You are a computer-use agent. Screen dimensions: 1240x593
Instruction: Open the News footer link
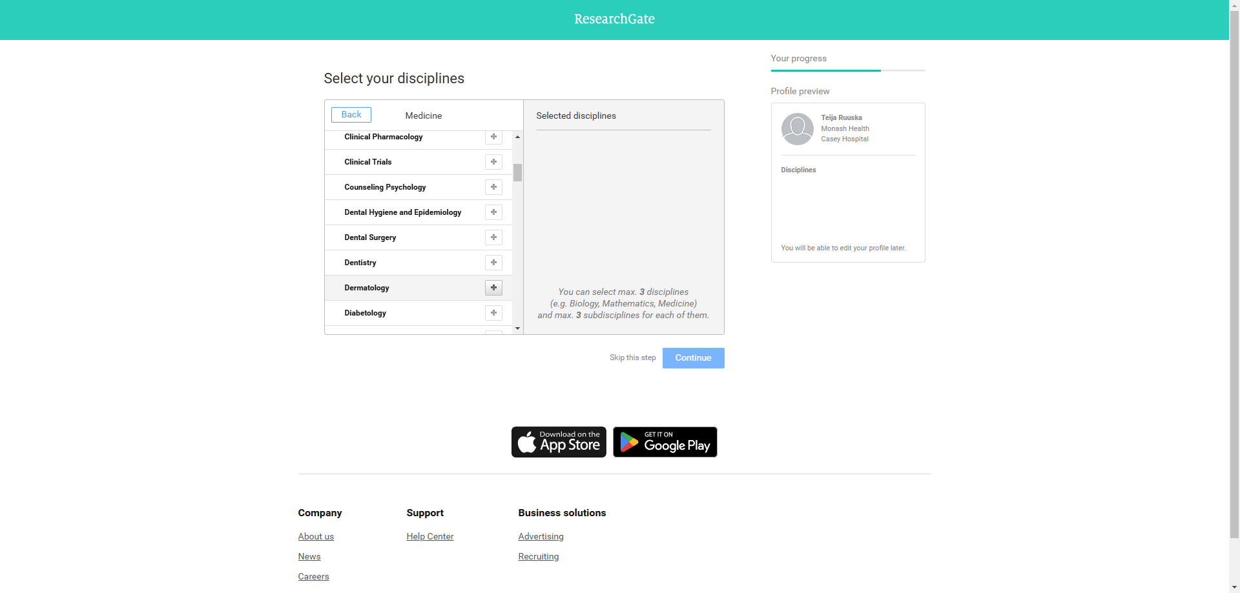[309, 556]
